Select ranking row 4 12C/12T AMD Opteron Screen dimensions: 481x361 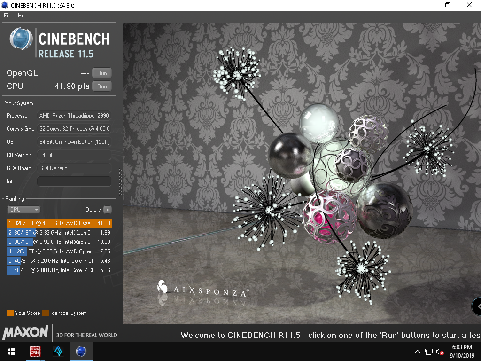(x=59, y=251)
